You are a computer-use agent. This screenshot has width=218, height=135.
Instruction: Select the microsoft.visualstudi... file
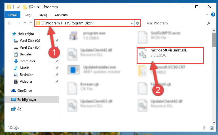[170, 55]
